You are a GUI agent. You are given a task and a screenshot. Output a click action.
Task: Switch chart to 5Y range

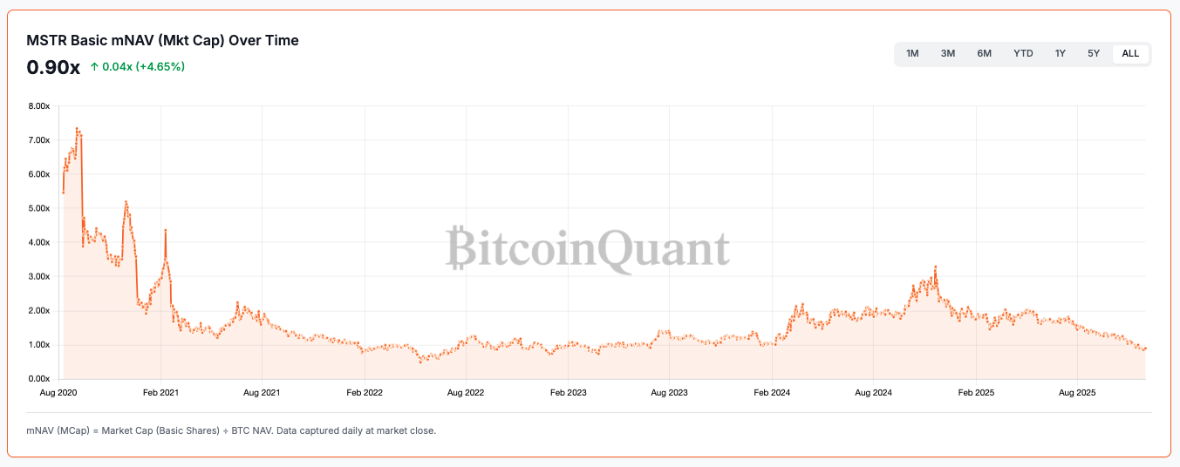pyautogui.click(x=1094, y=54)
